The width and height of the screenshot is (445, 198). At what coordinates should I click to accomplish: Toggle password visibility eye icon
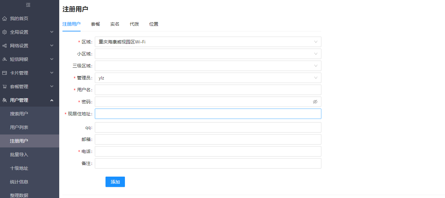pos(315,102)
